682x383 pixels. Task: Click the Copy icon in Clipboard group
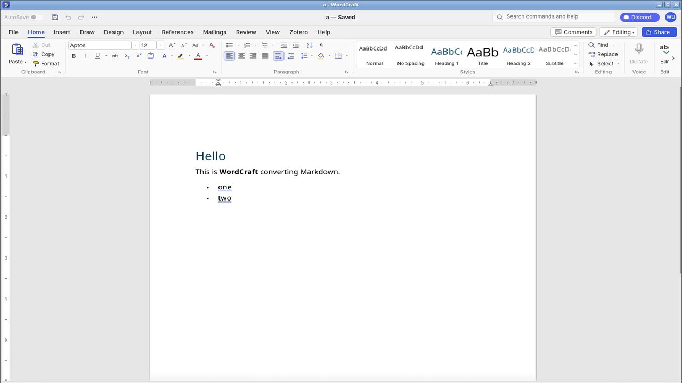pyautogui.click(x=36, y=54)
